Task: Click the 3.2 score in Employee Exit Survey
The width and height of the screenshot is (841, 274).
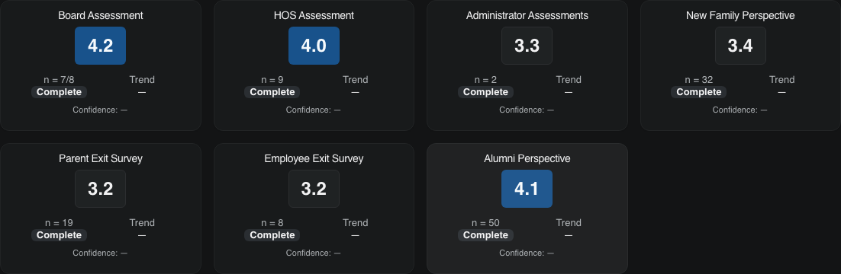Action: [x=314, y=189]
